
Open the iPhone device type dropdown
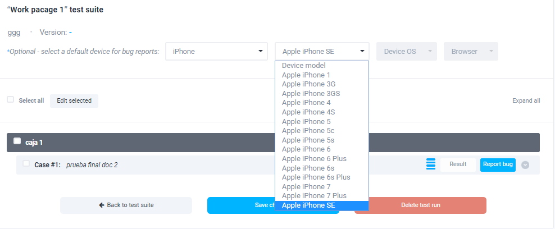217,51
